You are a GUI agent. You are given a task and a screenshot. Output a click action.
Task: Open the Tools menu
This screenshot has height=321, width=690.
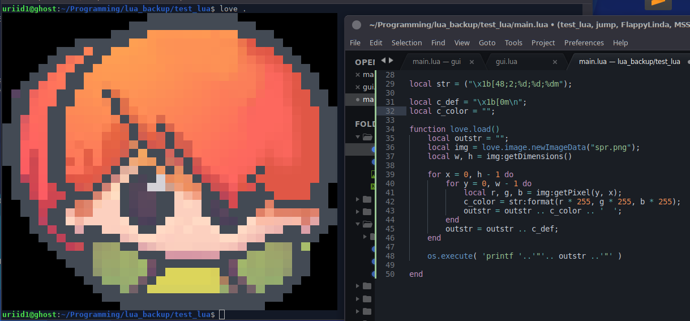[x=513, y=42]
